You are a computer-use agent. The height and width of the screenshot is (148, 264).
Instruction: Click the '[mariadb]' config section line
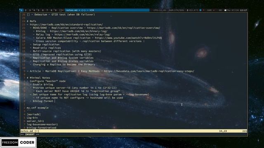pos(34,114)
